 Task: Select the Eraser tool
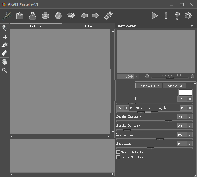coord(4,53)
